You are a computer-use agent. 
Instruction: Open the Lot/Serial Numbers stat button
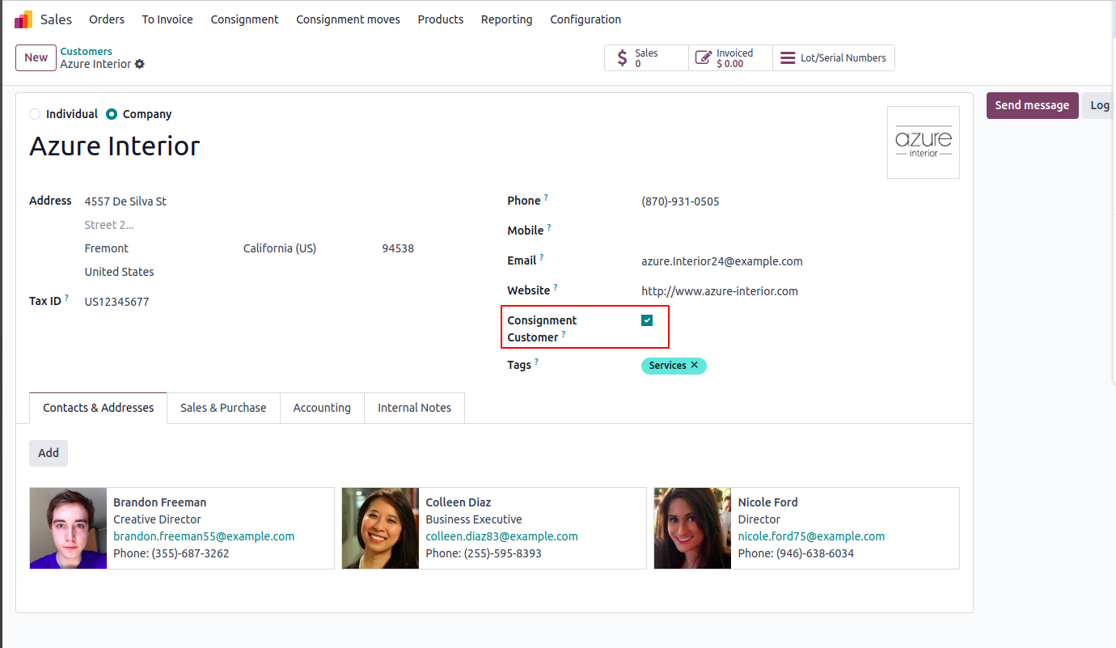(834, 57)
